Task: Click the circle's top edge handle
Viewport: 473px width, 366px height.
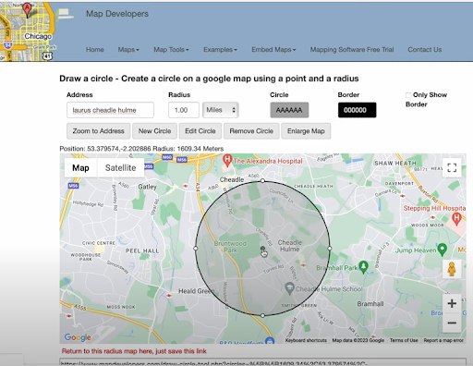Action: coord(262,181)
